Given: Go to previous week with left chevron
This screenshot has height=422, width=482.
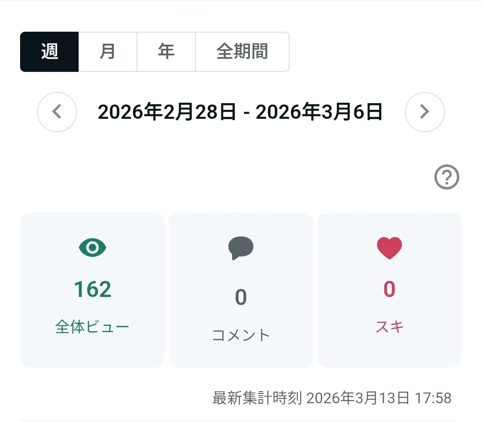Looking at the screenshot, I should [x=57, y=112].
